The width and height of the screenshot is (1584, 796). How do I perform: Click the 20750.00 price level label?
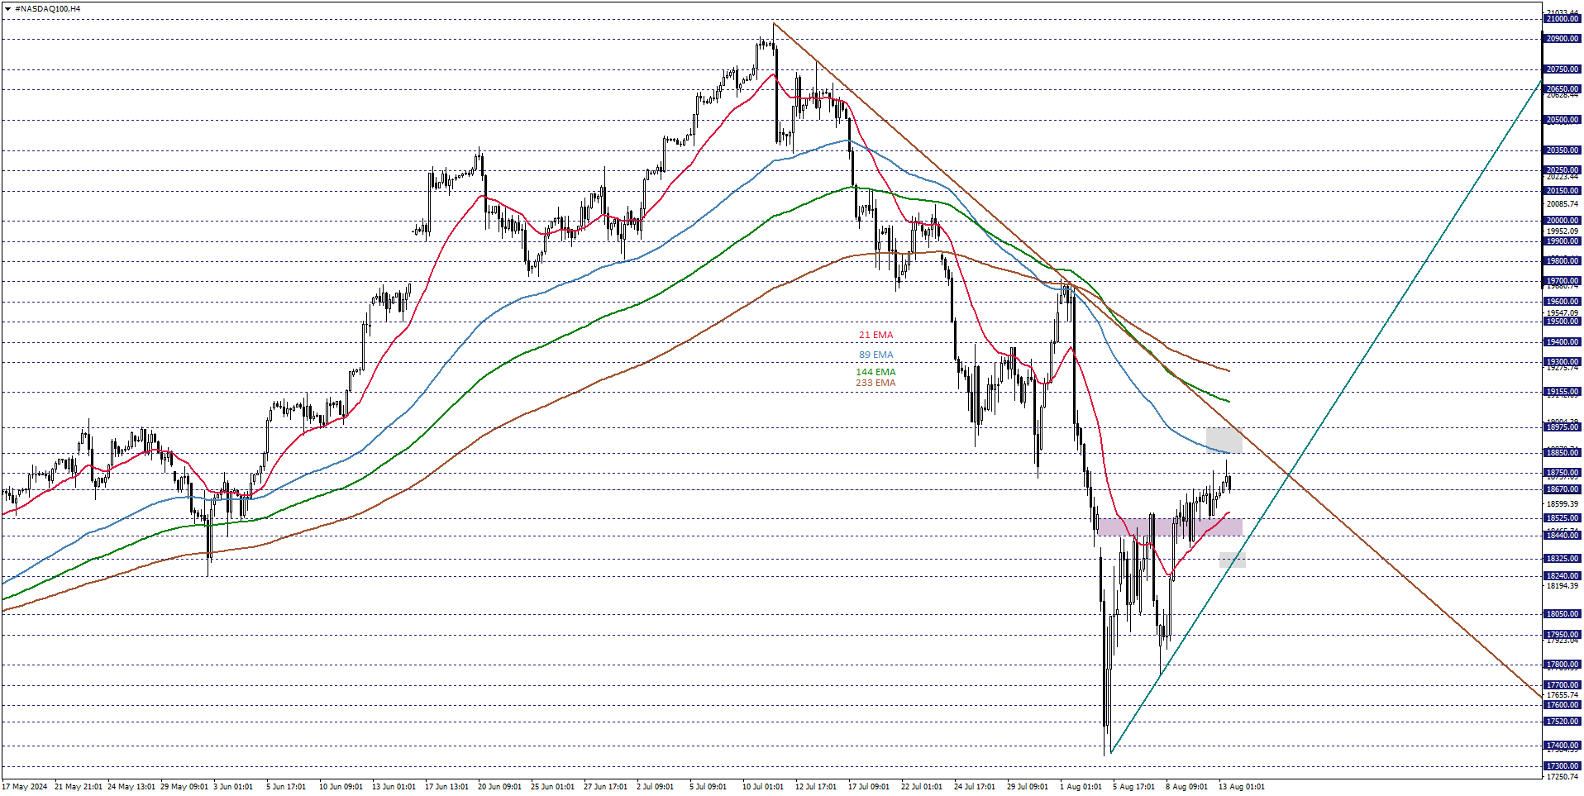tap(1563, 69)
